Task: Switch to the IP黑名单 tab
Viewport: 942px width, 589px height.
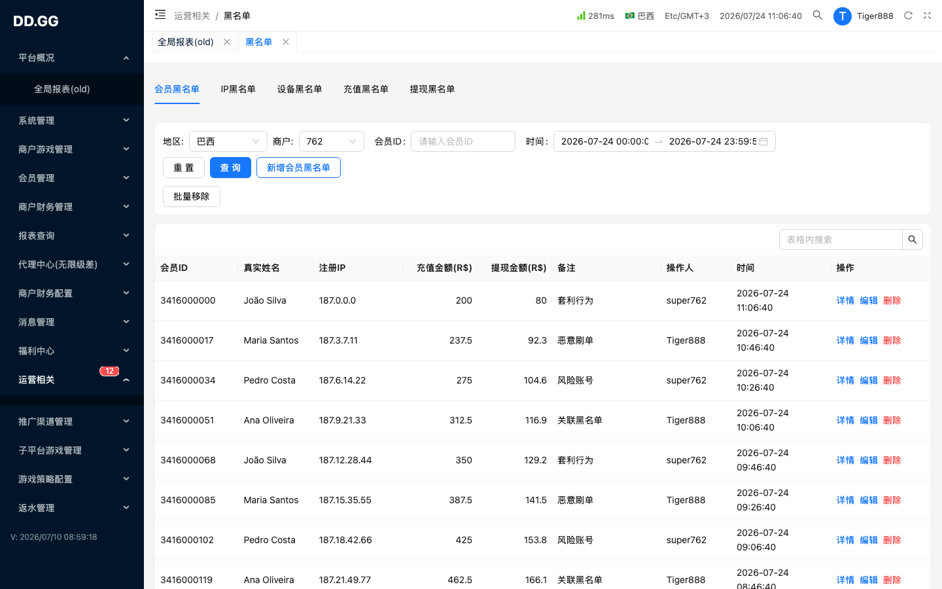Action: point(238,89)
